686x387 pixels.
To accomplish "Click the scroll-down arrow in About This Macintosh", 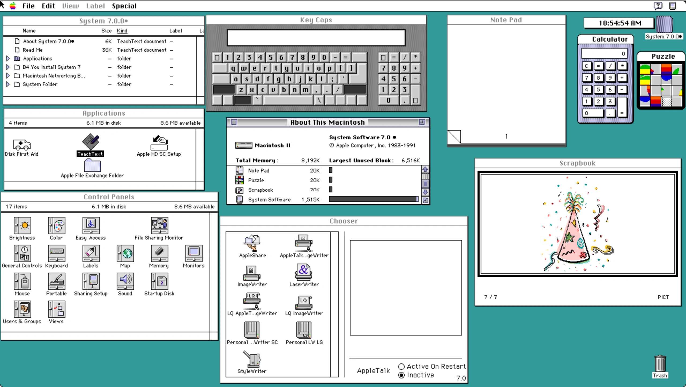I will [426, 192].
